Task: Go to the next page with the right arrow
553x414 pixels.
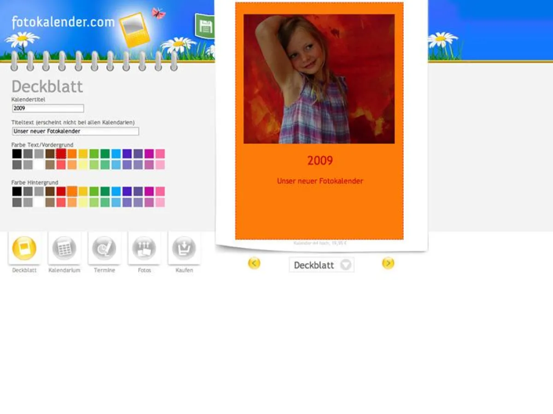Action: pyautogui.click(x=388, y=263)
